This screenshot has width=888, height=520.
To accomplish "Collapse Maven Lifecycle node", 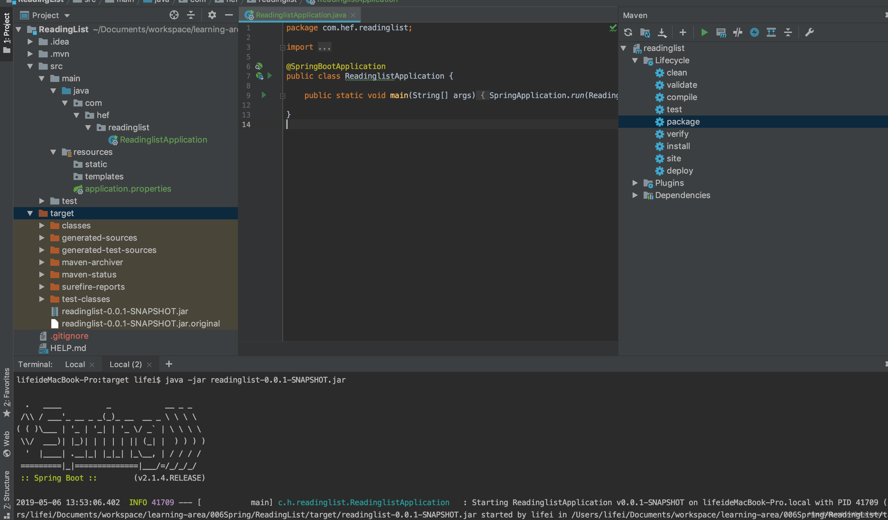I will pyautogui.click(x=635, y=60).
